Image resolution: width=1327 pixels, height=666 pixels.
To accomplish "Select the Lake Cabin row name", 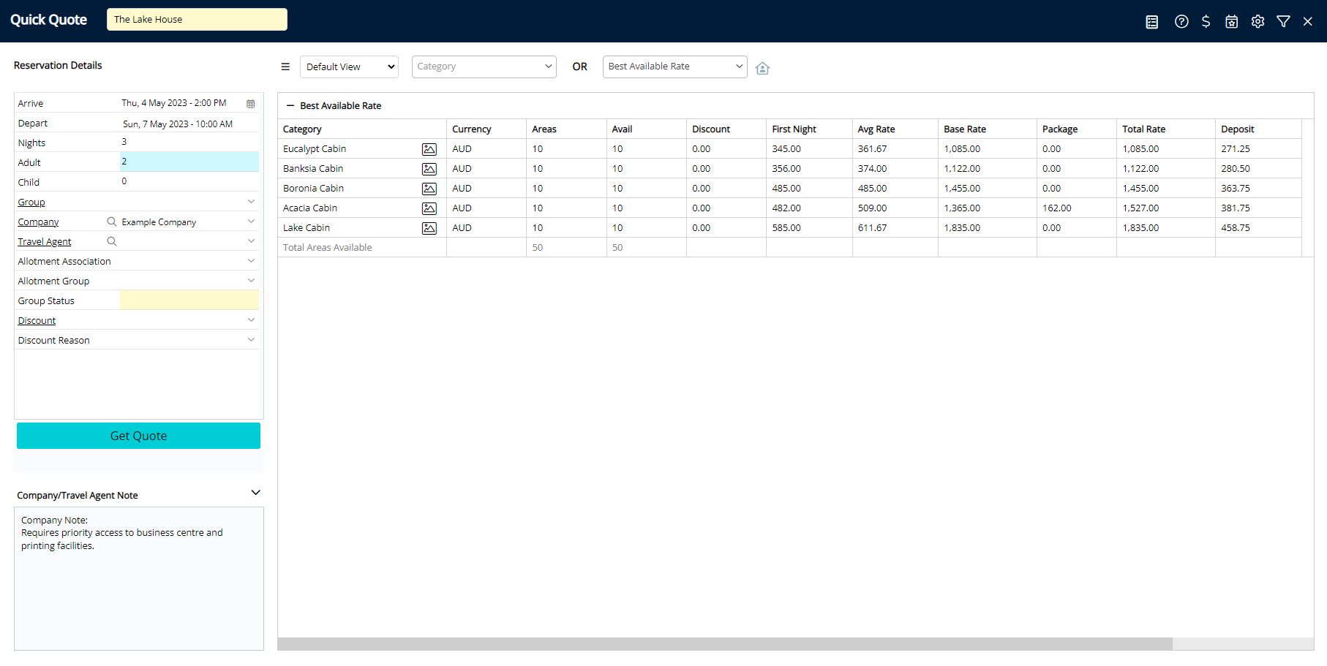I will [307, 228].
